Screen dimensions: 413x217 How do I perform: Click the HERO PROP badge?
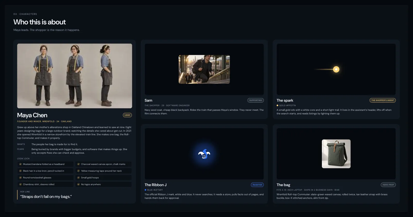click(x=388, y=185)
